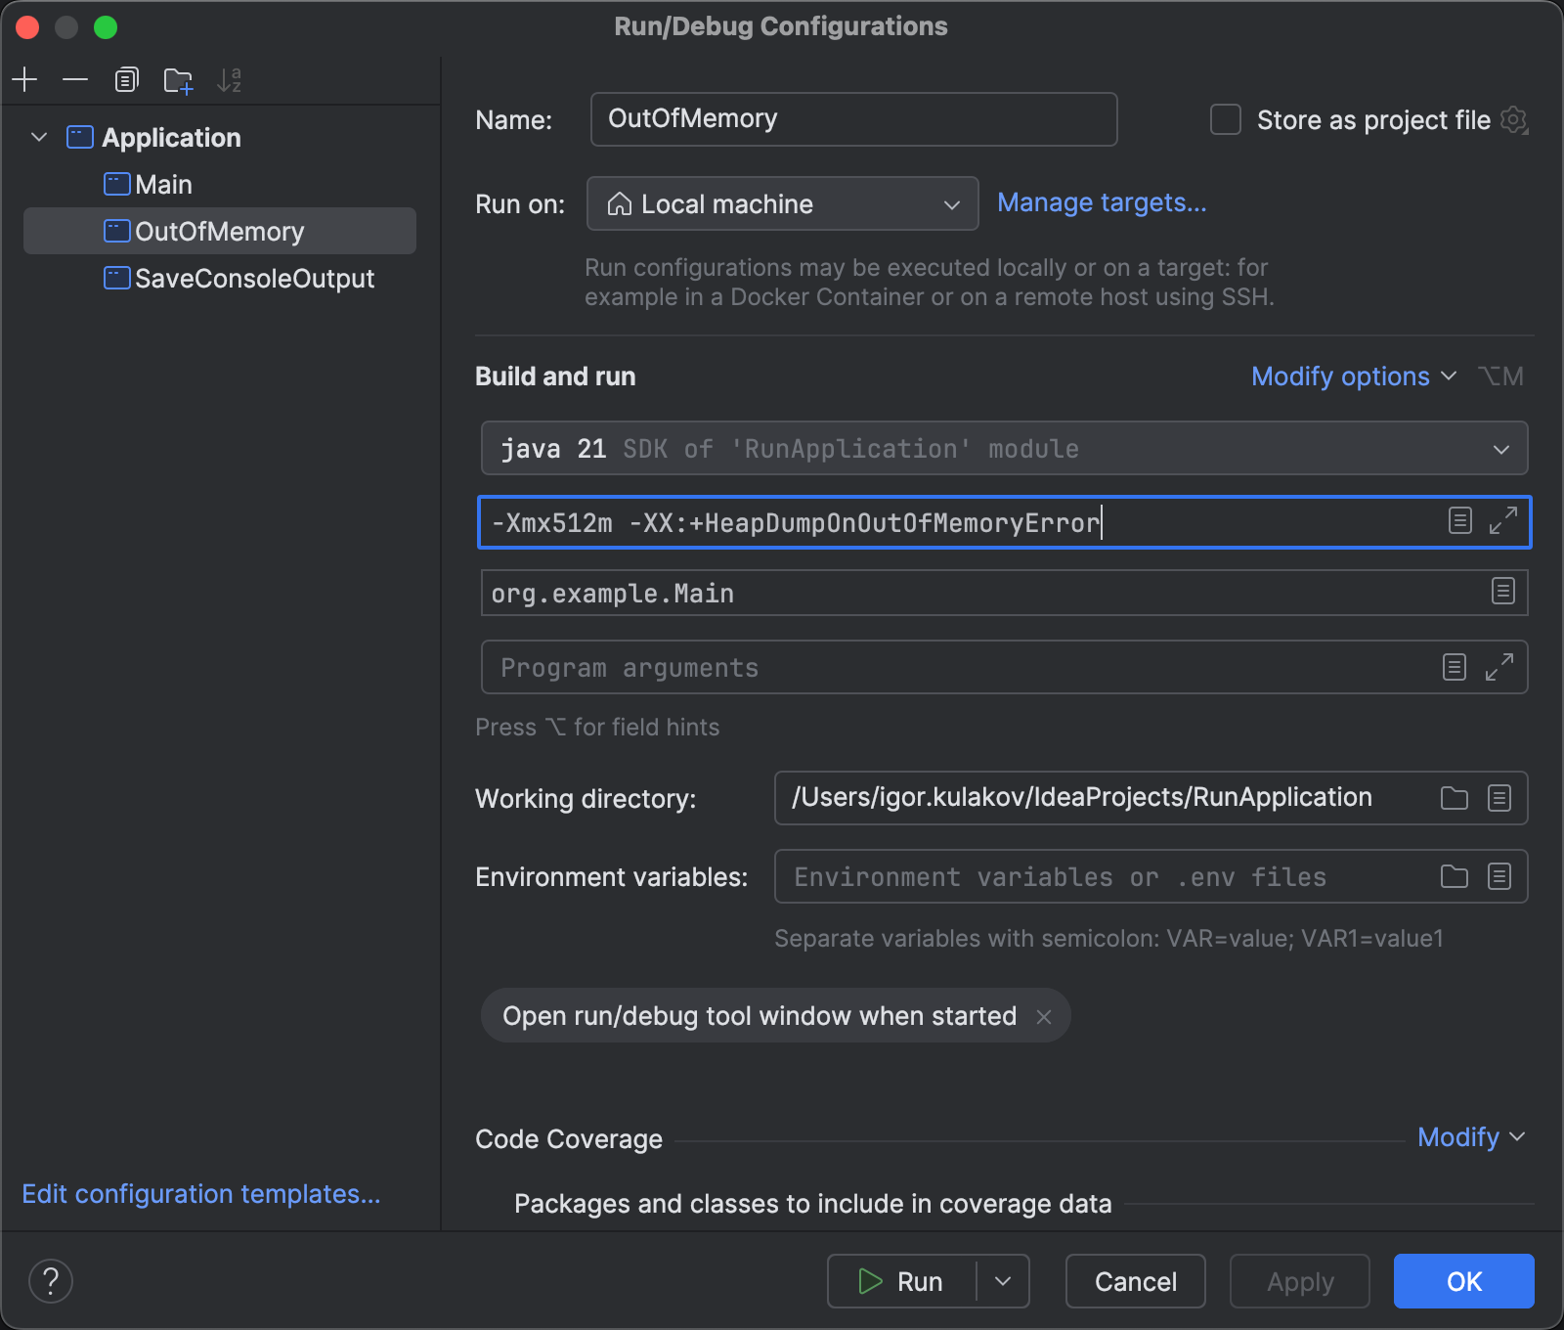Open the Run on Local machine dropdown
Image resolution: width=1564 pixels, height=1330 pixels.
pyautogui.click(x=782, y=203)
